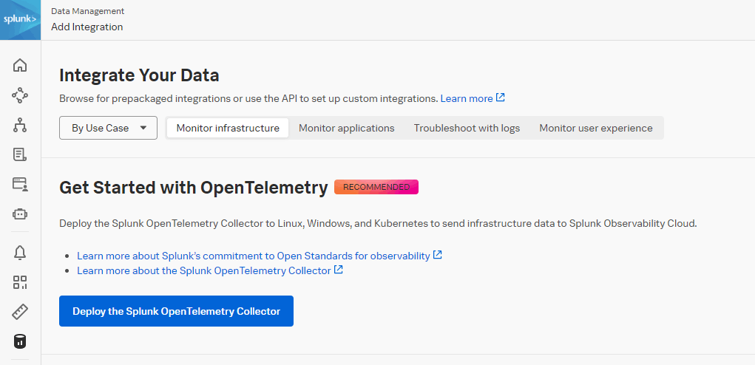The width and height of the screenshot is (755, 365).
Task: Go to Home in sidebar
Action: pos(20,66)
